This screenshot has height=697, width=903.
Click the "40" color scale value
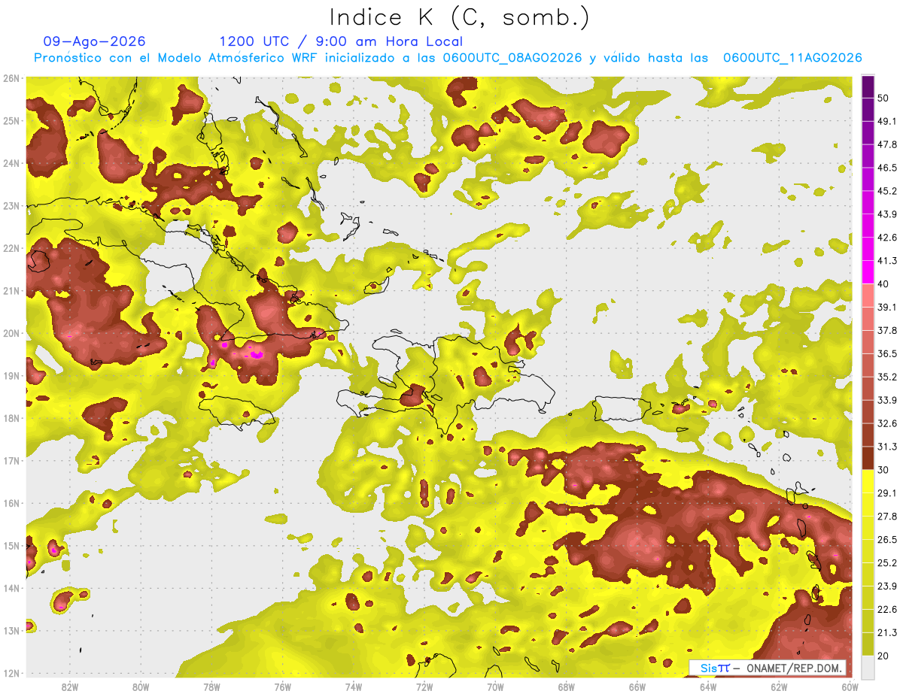pyautogui.click(x=884, y=284)
